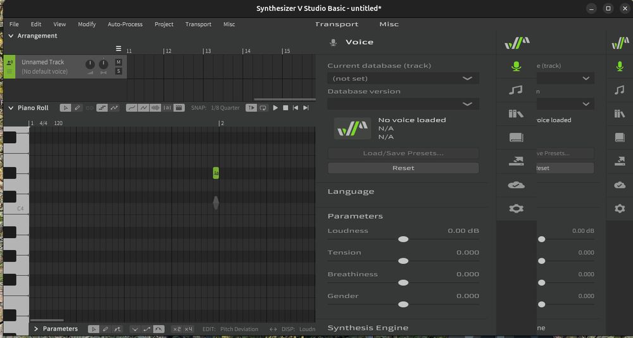Click the linear interpolation button in Parameters toolbar
Image resolution: width=633 pixels, height=338 pixels.
coord(147,329)
